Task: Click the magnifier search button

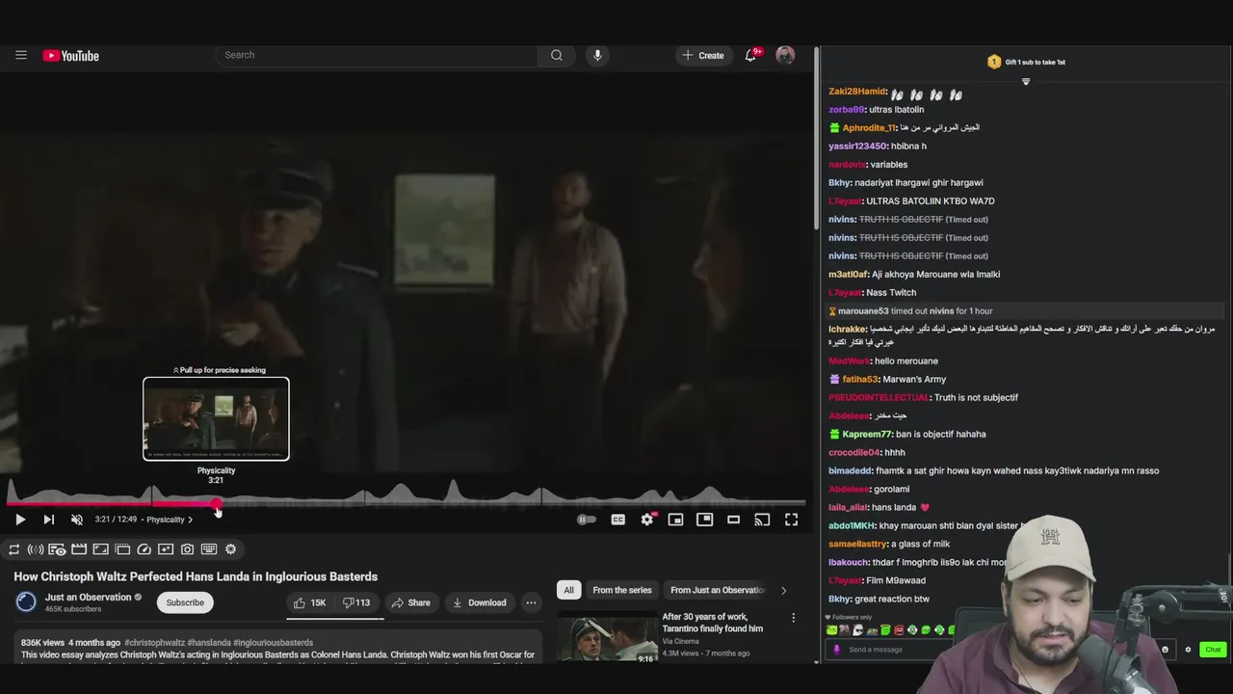Action: click(x=557, y=55)
